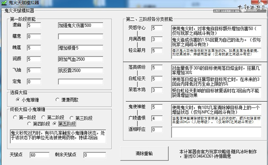
Task: Click the 呆若木鸡 level input box
Action: coord(157,90)
